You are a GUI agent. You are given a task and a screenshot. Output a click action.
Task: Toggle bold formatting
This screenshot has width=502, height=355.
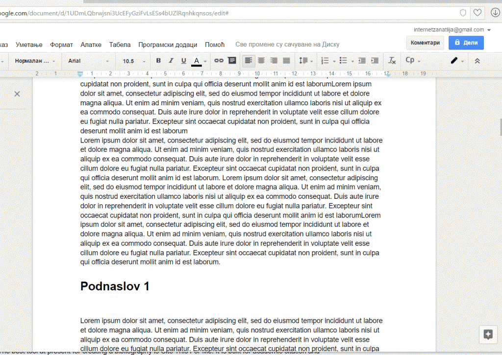158,60
